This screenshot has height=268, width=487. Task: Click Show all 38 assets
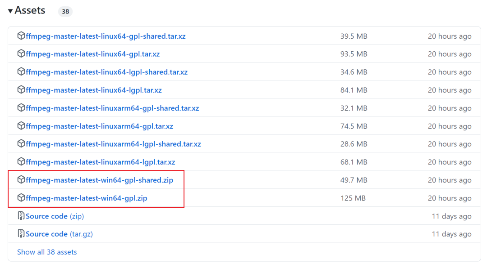pos(47,252)
